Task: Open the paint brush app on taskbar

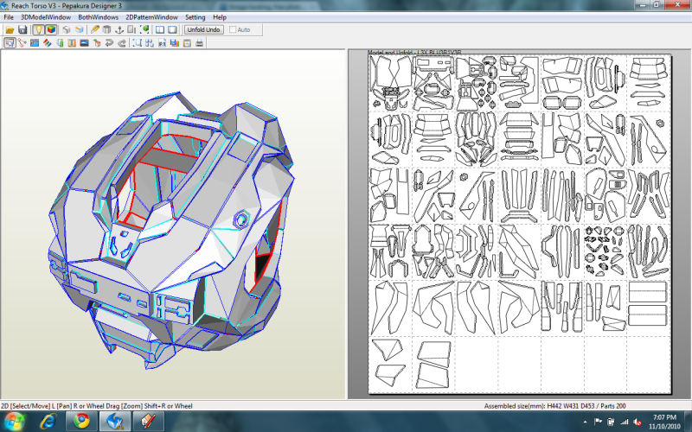Action: point(148,422)
